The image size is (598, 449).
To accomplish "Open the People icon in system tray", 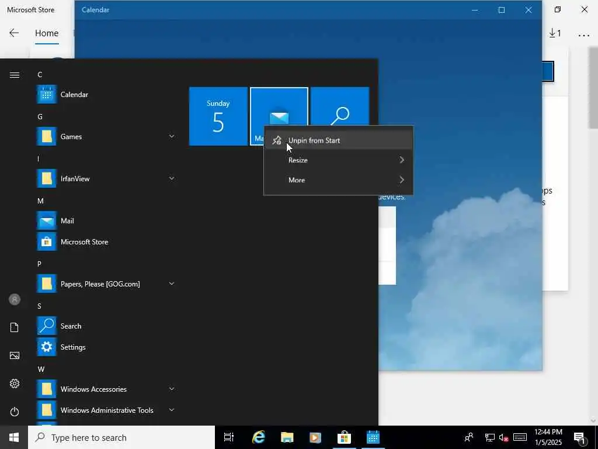I will (x=469, y=437).
